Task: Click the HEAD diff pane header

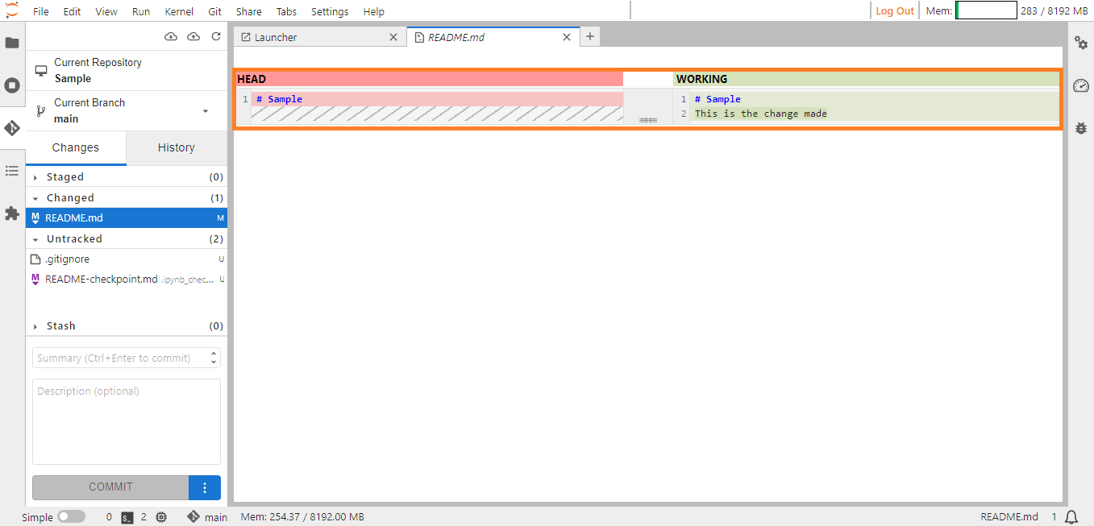Action: [x=430, y=79]
